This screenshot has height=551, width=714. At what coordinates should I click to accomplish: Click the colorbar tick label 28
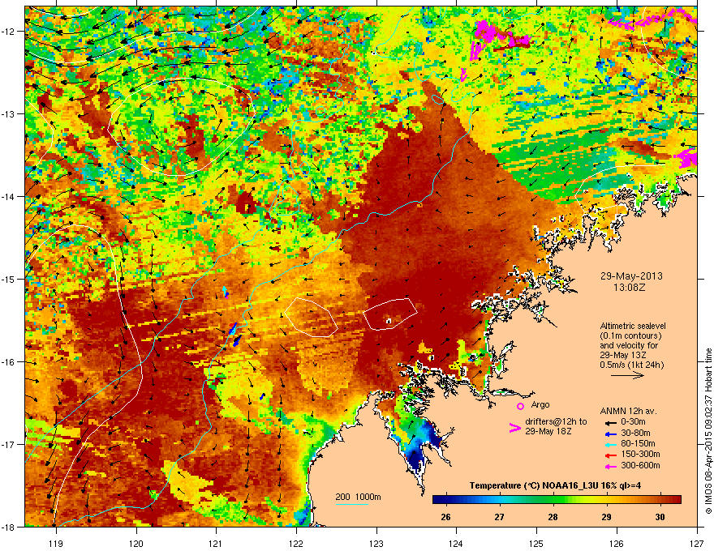click(x=553, y=517)
